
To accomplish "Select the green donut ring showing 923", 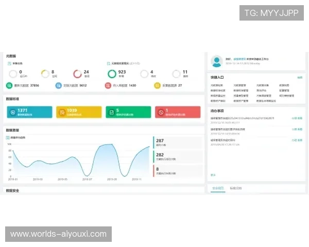I will 112,74.
